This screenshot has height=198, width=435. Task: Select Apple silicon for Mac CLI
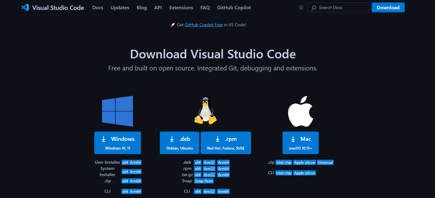pos(305,173)
